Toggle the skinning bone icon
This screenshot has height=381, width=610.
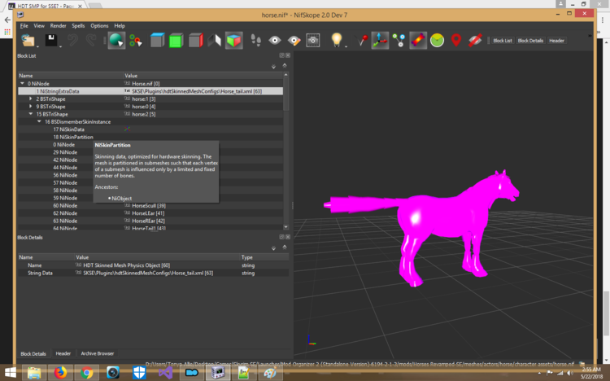pos(418,41)
